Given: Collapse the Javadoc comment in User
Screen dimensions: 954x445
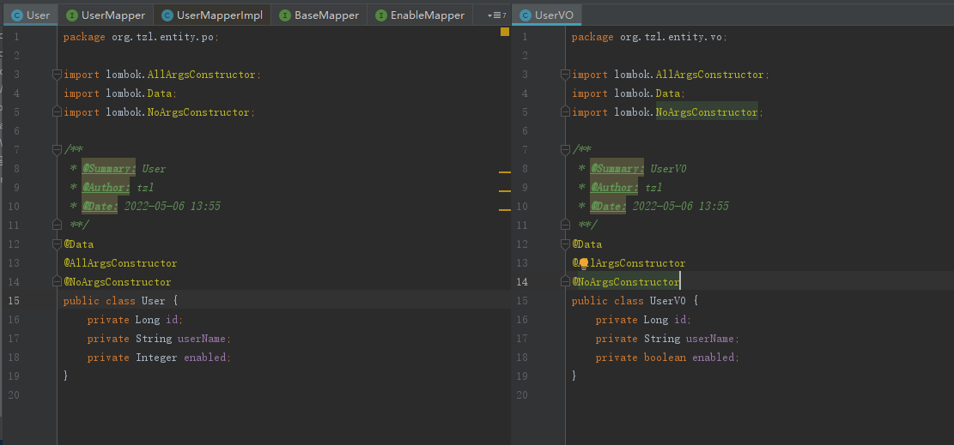Looking at the screenshot, I should tap(58, 150).
